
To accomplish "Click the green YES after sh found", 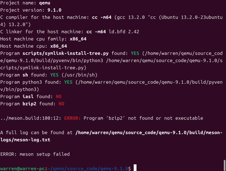I will [x=54, y=75].
